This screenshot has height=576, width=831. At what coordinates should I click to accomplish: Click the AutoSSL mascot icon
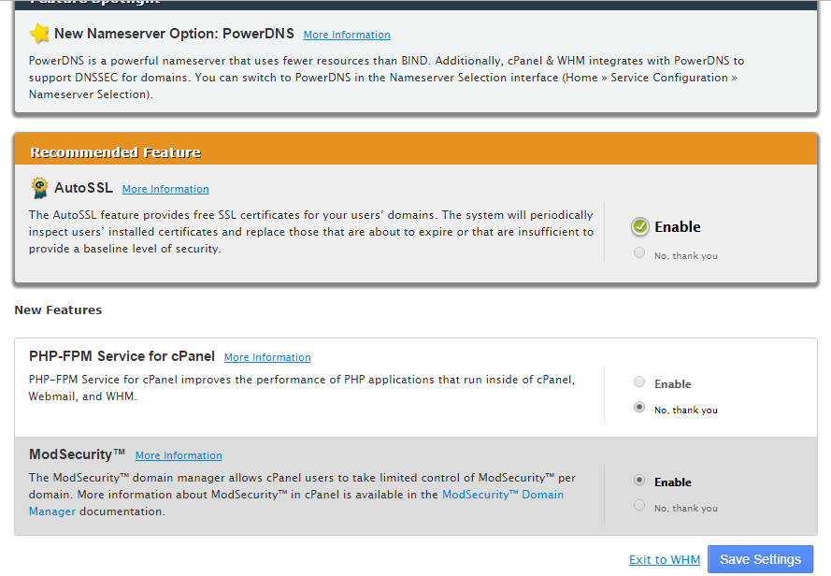click(x=39, y=188)
